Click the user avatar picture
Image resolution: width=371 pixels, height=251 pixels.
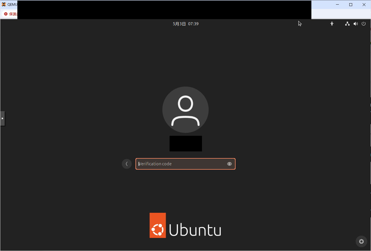(185, 110)
